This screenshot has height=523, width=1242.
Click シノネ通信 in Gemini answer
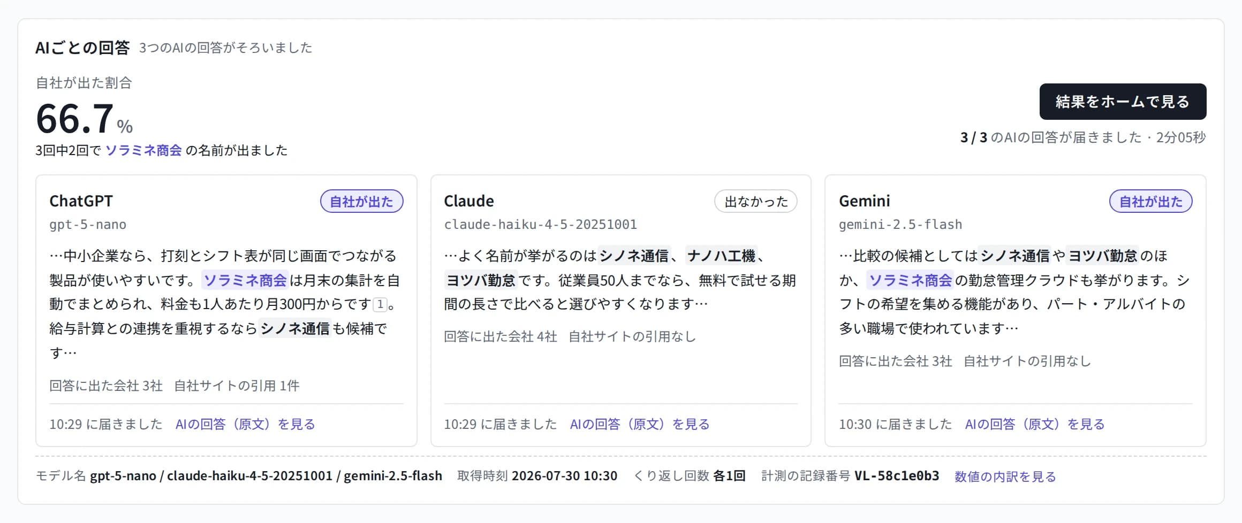tap(1015, 256)
